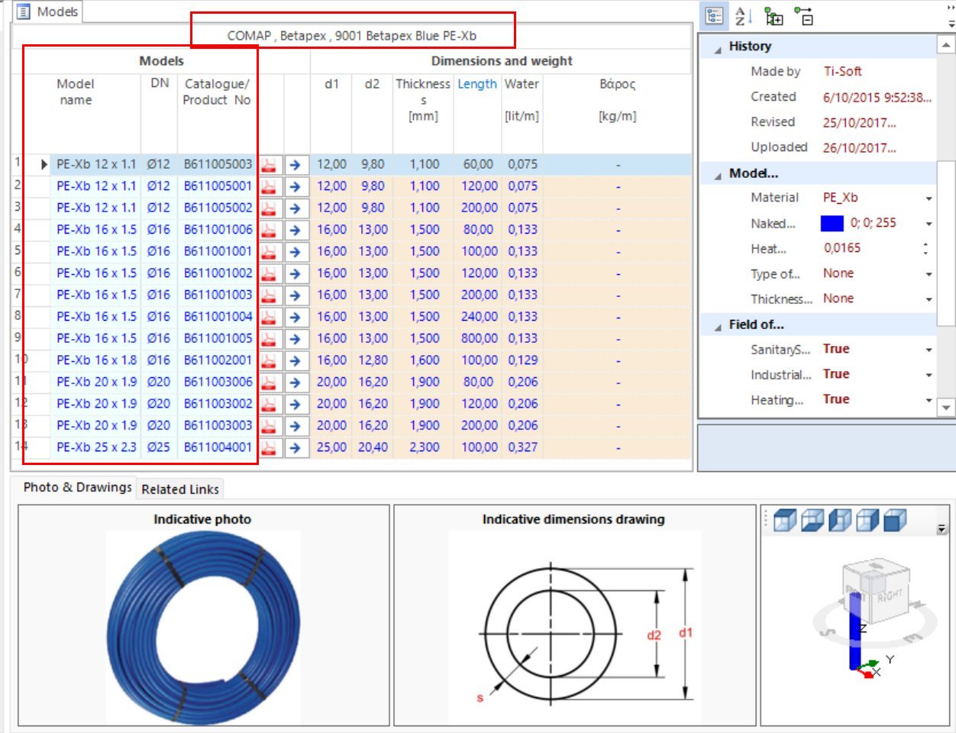Select the Photo & Drawings tab
The height and width of the screenshot is (733, 956).
coord(76,486)
